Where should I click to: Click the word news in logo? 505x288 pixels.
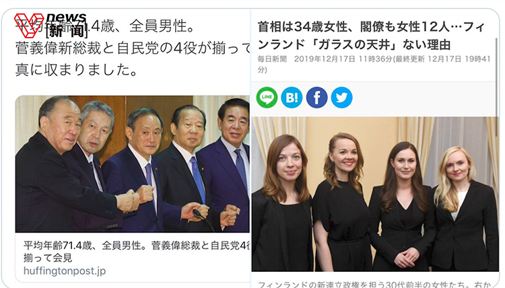point(67,17)
